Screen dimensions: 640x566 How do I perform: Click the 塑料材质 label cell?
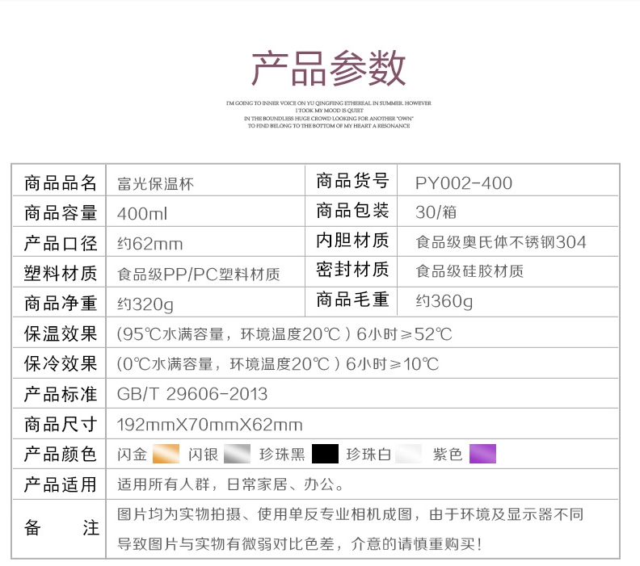point(60,273)
